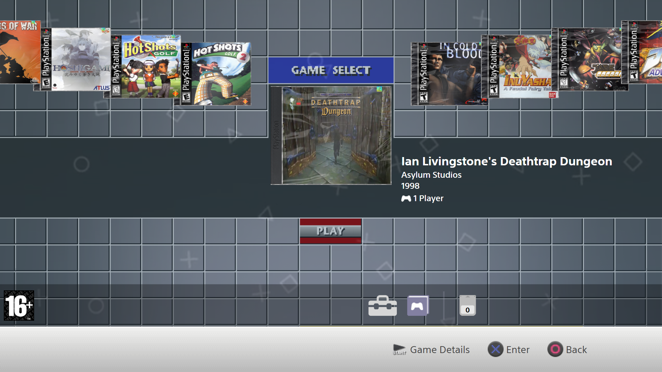Click the GAME SELECT banner

(x=331, y=70)
